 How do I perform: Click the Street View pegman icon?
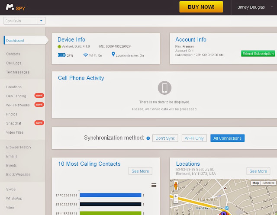coord(176,186)
